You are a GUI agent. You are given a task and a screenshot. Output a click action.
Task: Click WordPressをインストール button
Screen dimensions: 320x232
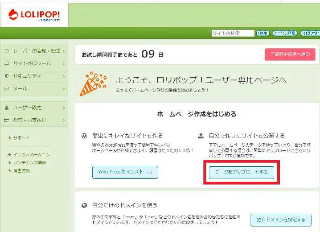click(125, 172)
